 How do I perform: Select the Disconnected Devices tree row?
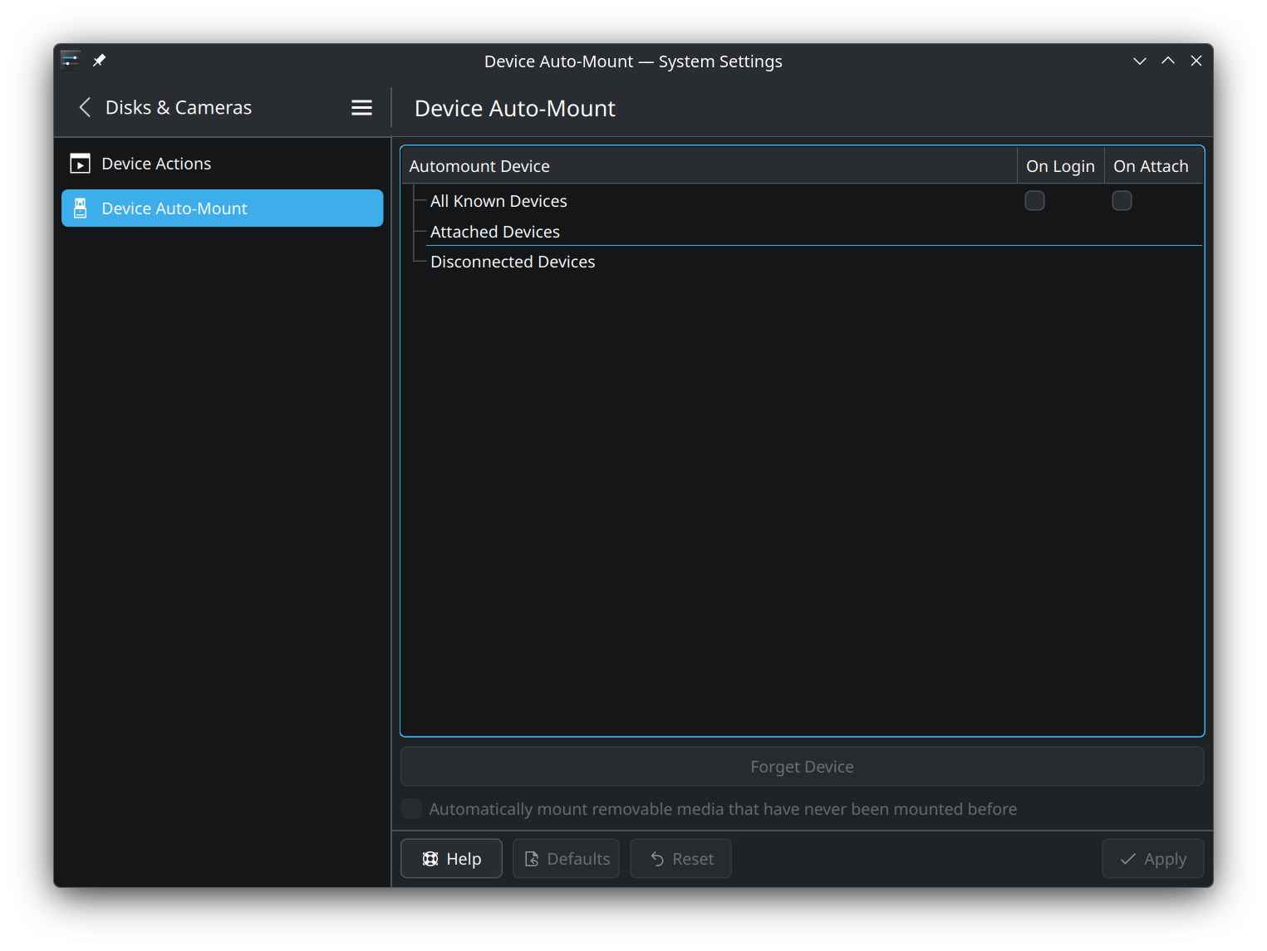coord(513,262)
